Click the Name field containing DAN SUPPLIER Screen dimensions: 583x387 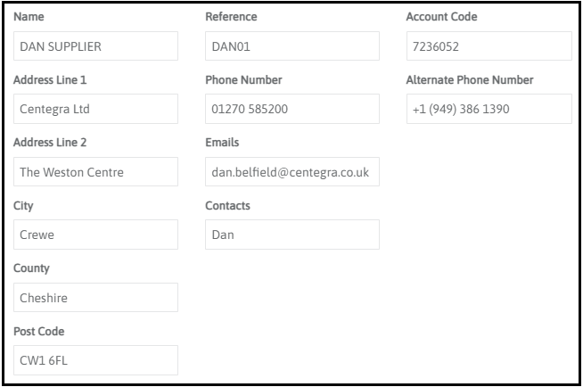coord(95,46)
